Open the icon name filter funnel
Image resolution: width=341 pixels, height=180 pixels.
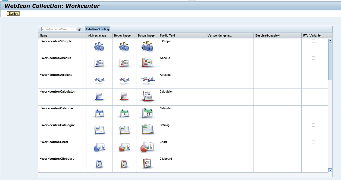click(x=79, y=29)
